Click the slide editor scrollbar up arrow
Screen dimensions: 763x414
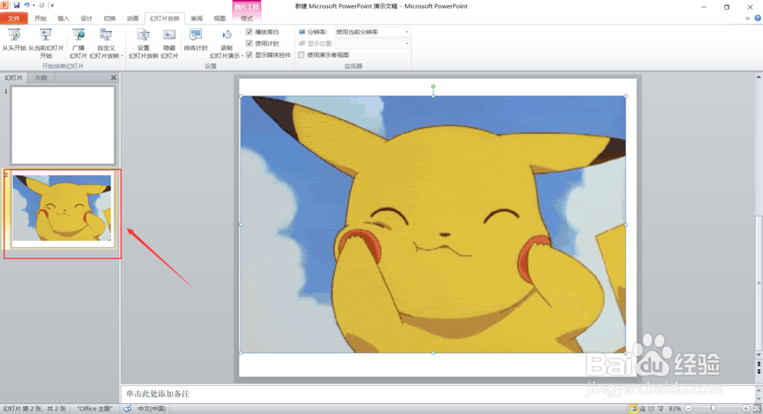758,77
